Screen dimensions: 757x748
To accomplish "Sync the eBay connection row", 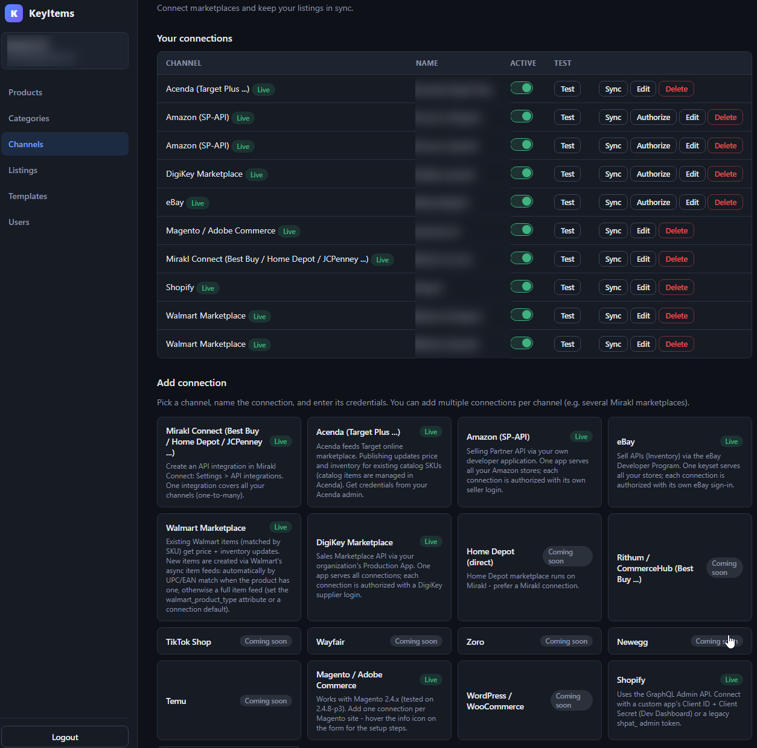I will [613, 202].
